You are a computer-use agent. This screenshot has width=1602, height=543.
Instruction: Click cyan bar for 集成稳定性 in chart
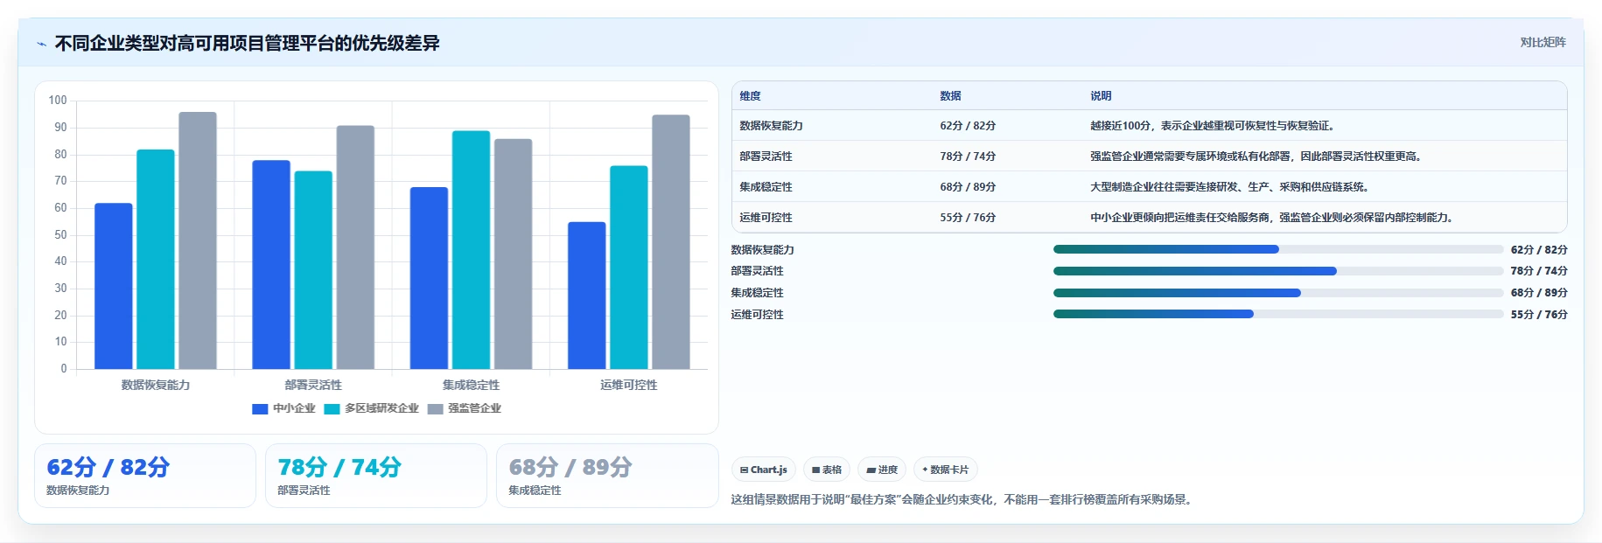pyautogui.click(x=471, y=249)
